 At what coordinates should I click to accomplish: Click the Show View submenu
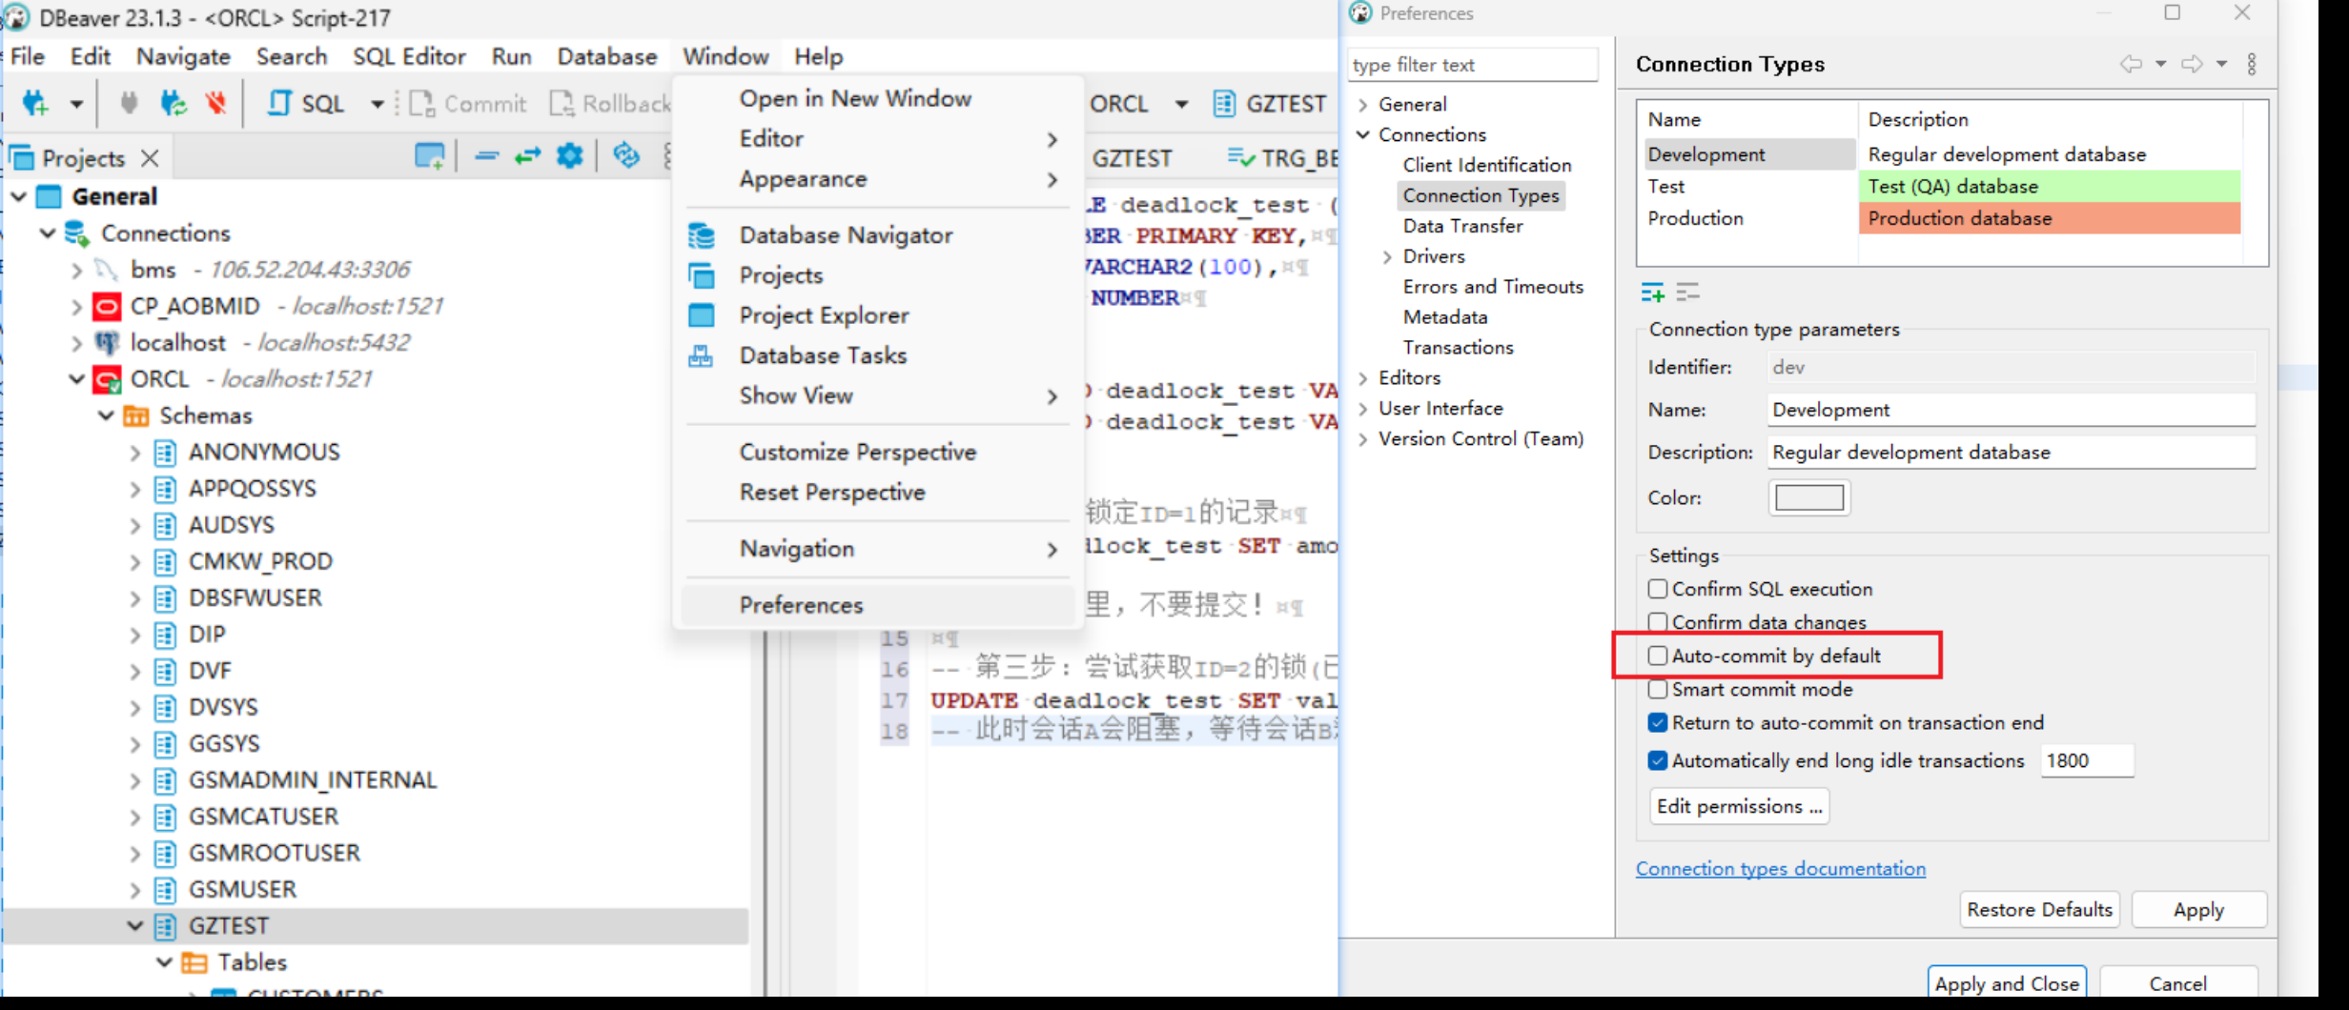pyautogui.click(x=880, y=395)
